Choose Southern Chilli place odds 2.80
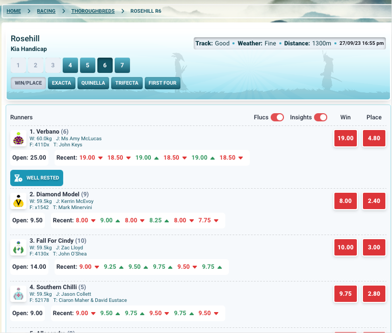392x333 pixels. pyautogui.click(x=374, y=294)
